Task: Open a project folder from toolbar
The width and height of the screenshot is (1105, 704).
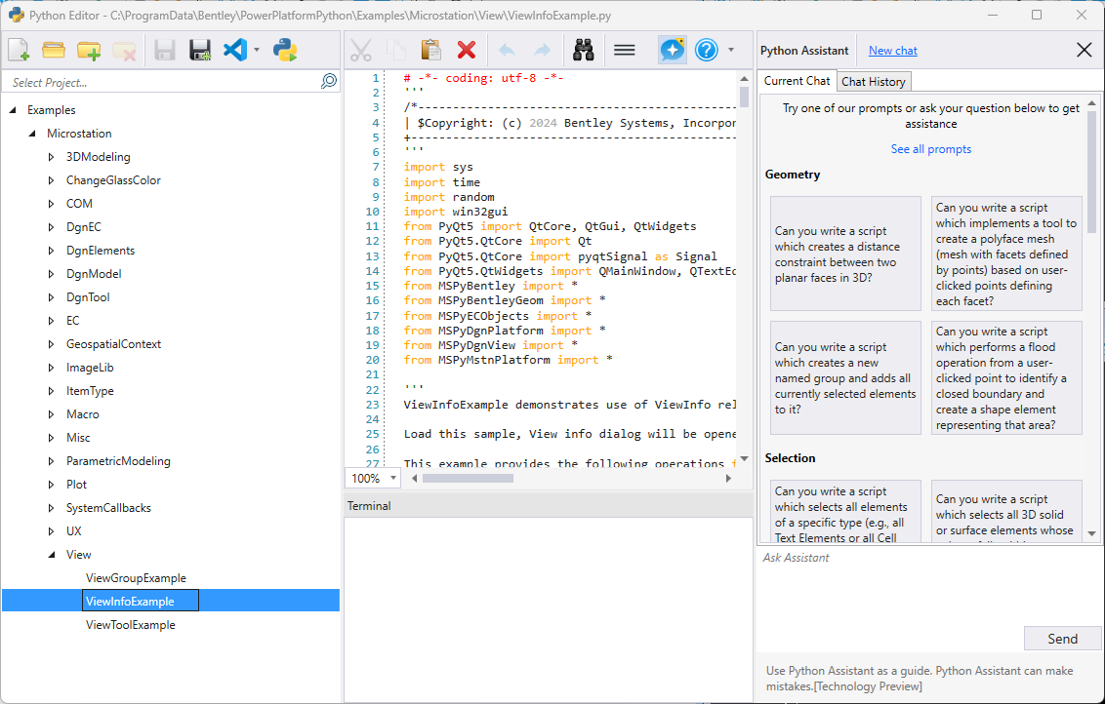Action: (x=54, y=50)
